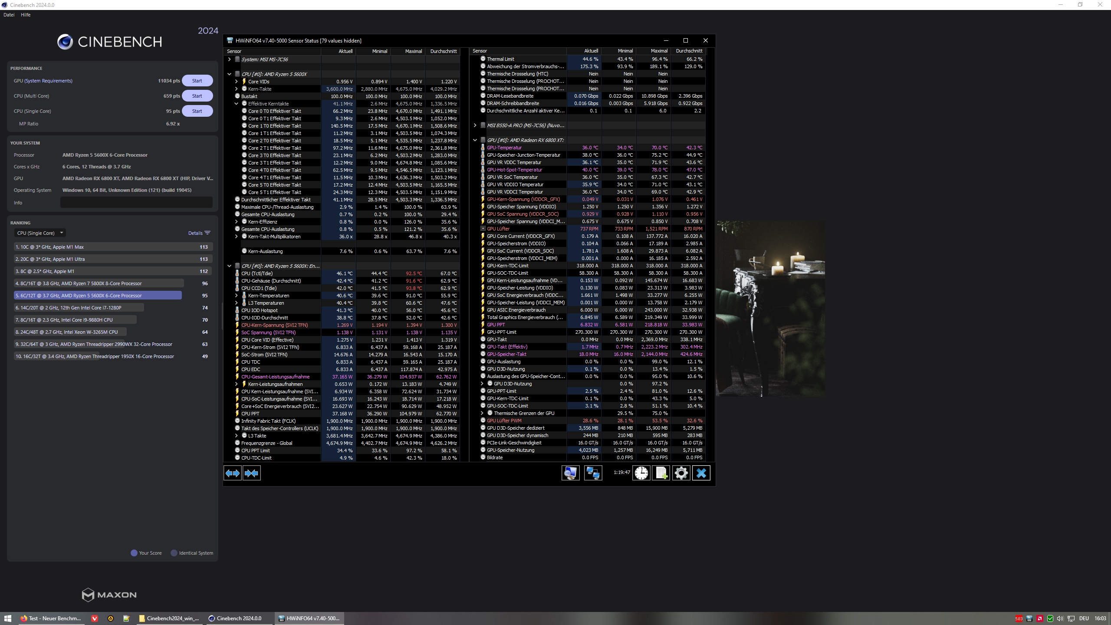Screen dimensions: 1111x625
Task: Open HWiNFO sensor settings gear icon
Action: tap(681, 473)
